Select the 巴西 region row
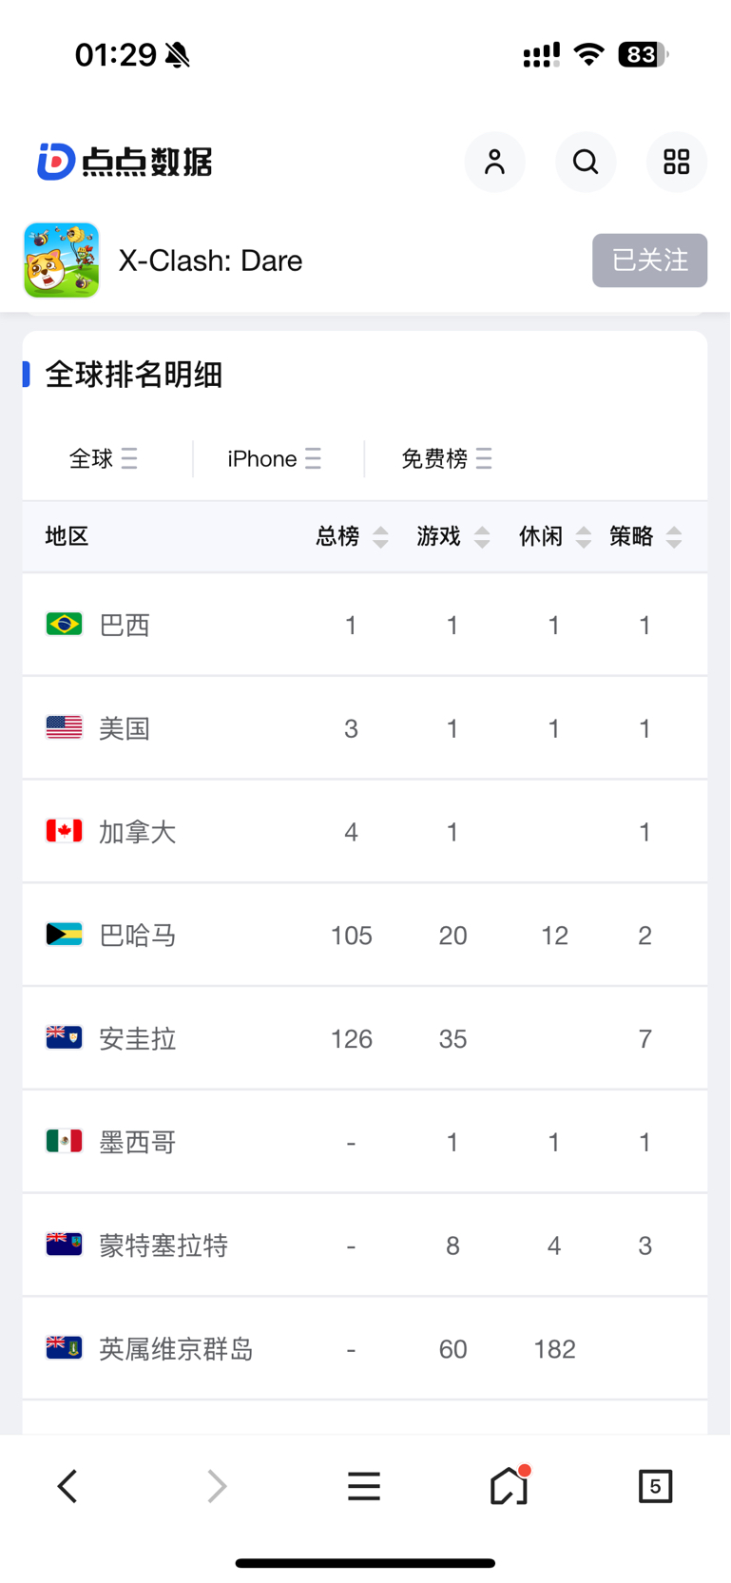The height and width of the screenshot is (1583, 731). pos(365,625)
